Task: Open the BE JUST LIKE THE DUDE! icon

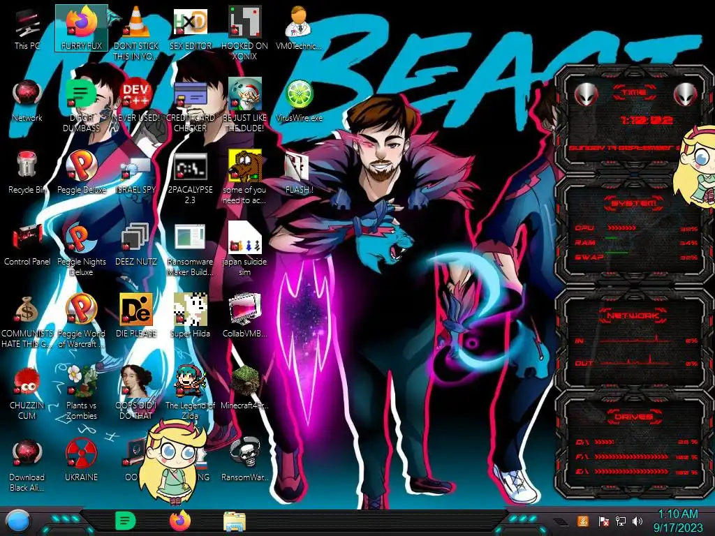Action: 244,105
